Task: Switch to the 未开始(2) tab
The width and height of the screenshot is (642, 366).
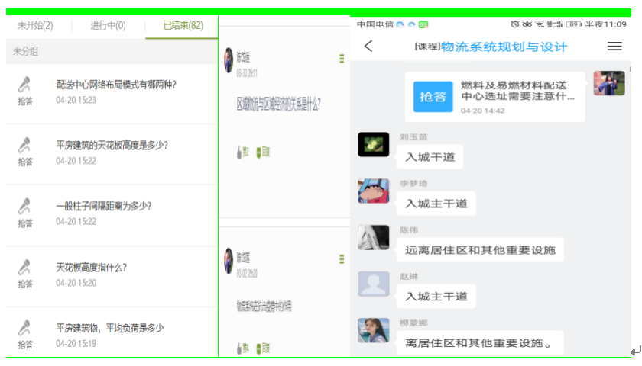Action: (x=35, y=26)
